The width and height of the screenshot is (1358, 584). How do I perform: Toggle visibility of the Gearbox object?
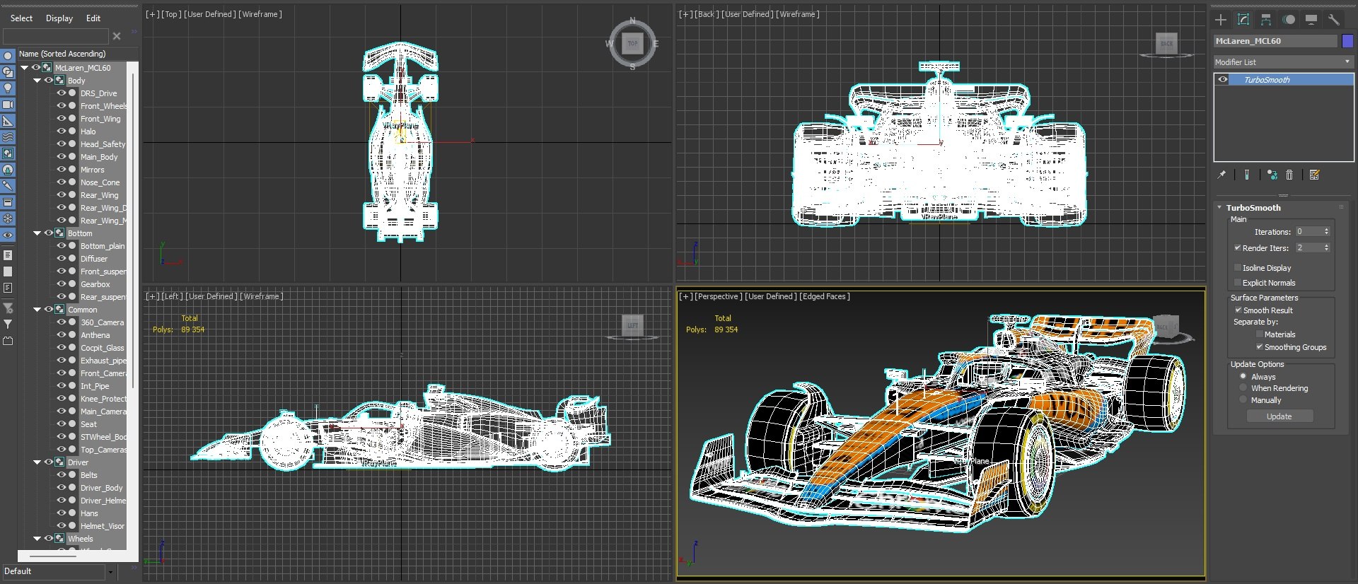click(x=62, y=284)
